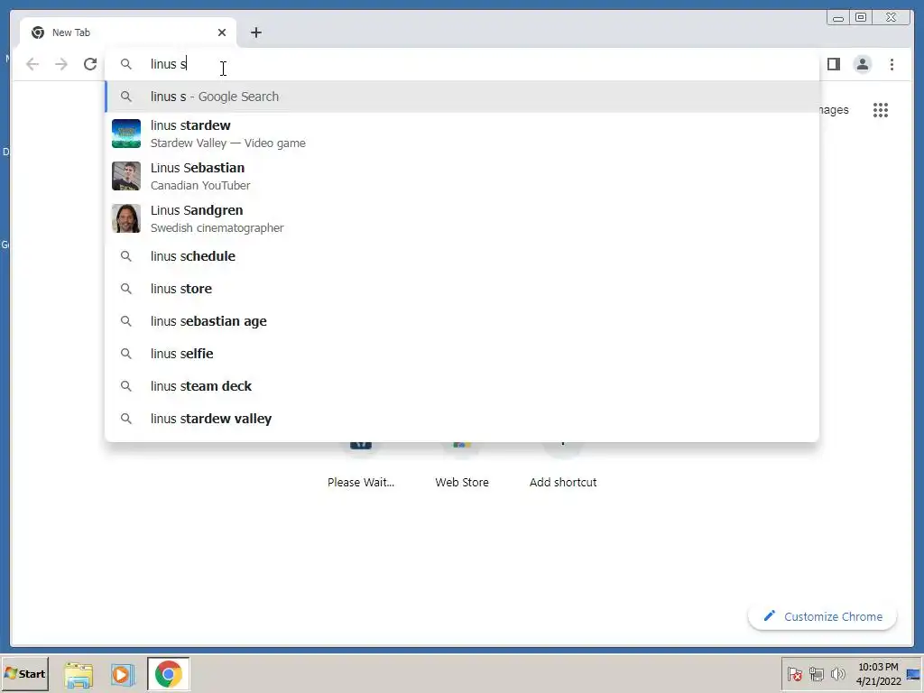
Task: Click the Chrome icon in the taskbar
Action: (169, 674)
